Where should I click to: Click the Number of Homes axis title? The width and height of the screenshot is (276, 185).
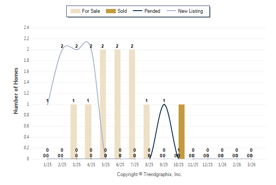(16, 90)
